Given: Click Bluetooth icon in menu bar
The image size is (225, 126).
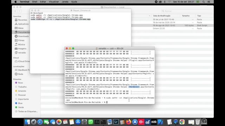Looking at the screenshot, I should pos(165,2).
